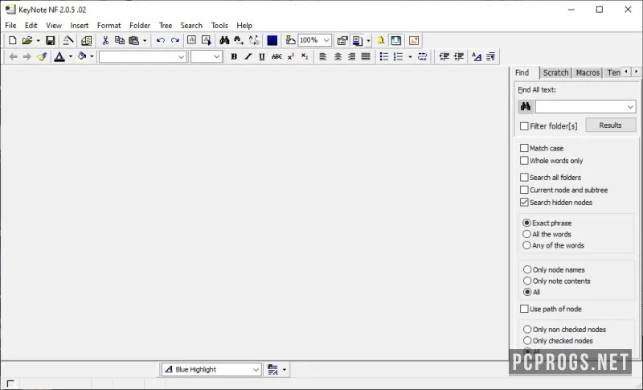
Task: Expand numbered list style dropdown arrow
Action: pos(410,56)
